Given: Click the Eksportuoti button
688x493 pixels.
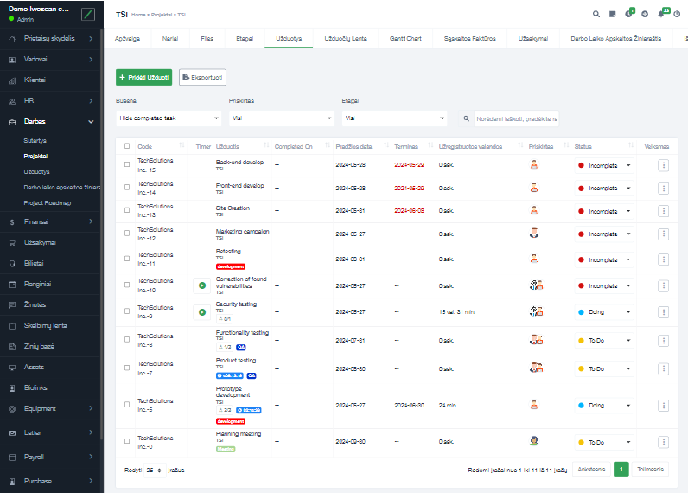Looking at the screenshot, I should [202, 78].
